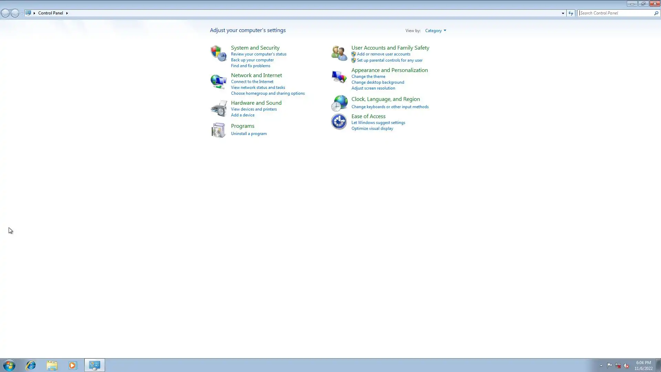Open Internet Explorer from the taskbar
The height and width of the screenshot is (372, 661).
tap(31, 365)
